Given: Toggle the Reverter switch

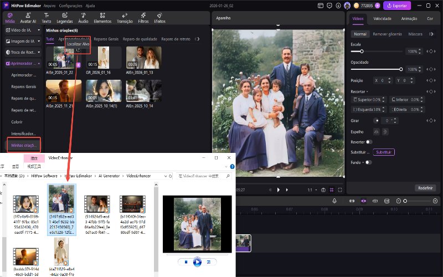Looking at the screenshot, I should [369, 142].
